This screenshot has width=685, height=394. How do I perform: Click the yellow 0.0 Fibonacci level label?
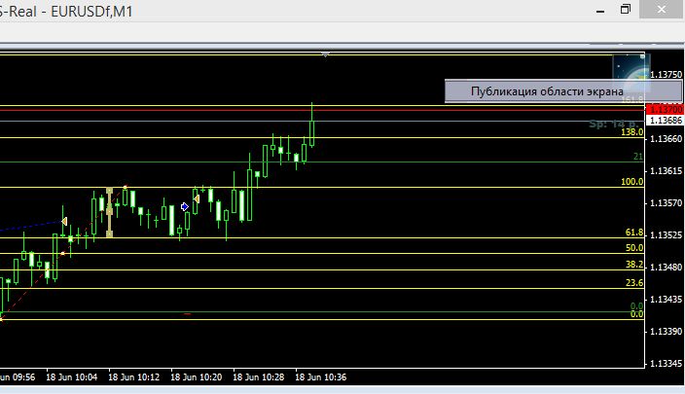point(636,314)
